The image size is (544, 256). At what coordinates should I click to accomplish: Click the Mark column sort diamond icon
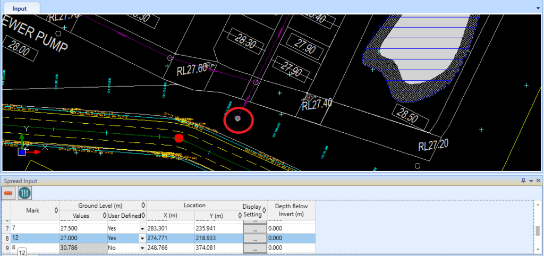pos(56,210)
